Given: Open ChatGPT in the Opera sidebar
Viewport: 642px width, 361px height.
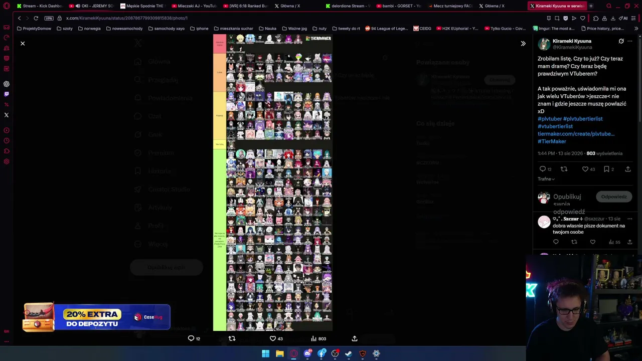Looking at the screenshot, I should coord(7,84).
